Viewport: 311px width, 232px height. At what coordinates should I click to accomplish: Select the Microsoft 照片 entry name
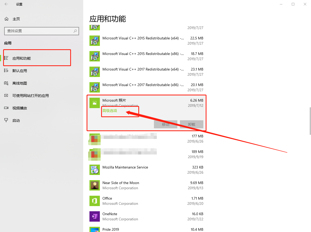tap(114, 101)
